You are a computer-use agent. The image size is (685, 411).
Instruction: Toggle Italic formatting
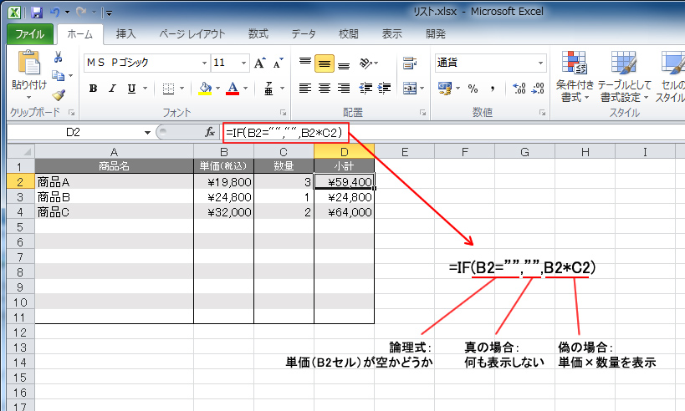(112, 89)
